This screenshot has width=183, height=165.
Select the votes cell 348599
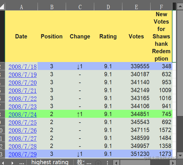tap(136, 138)
